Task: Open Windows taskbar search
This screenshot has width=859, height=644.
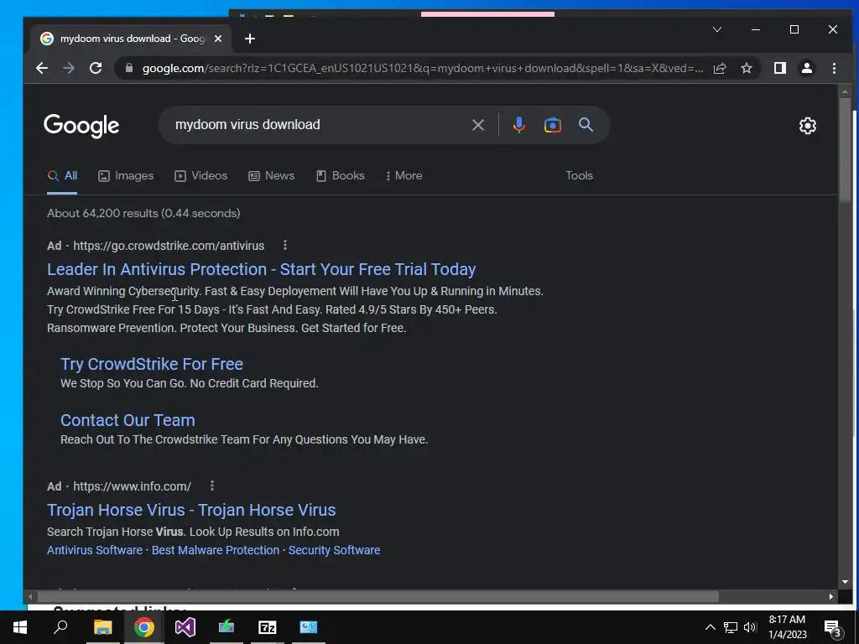Action: point(60,627)
